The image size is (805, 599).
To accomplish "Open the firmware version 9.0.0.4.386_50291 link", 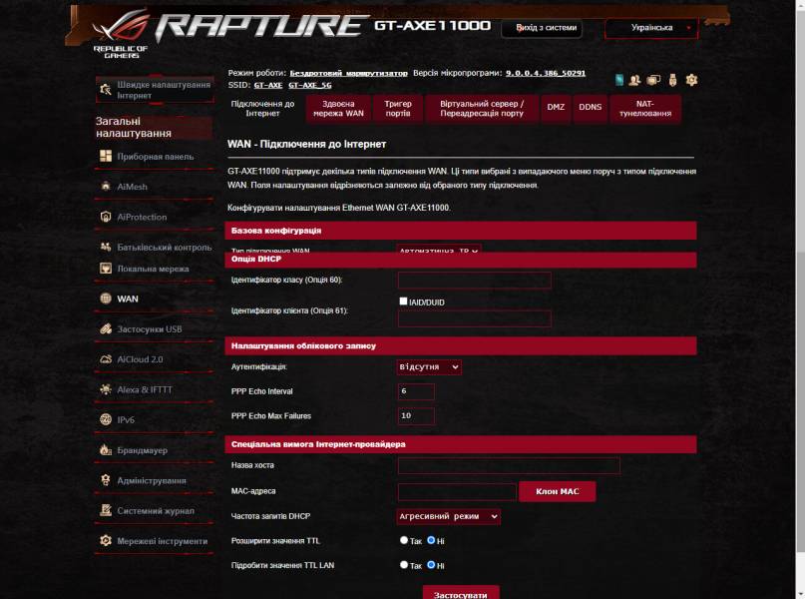I will 546,74.
